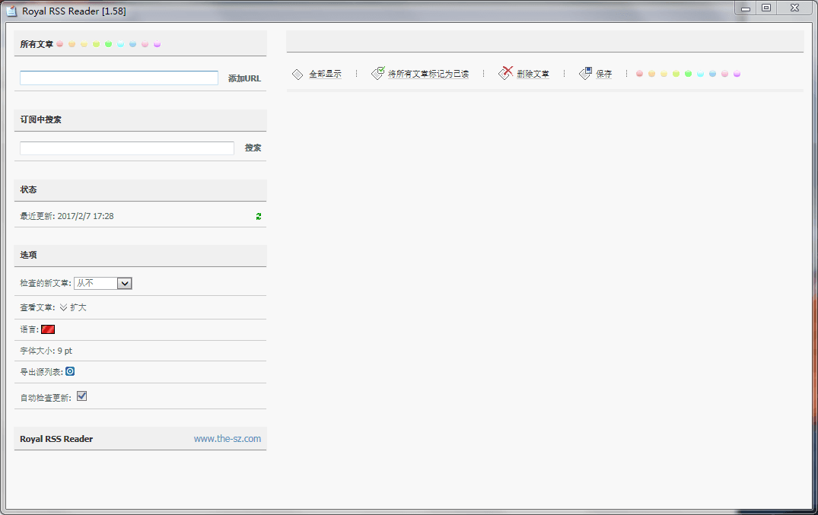Click the 添加URL button
Screen dimensions: 818x515
click(x=244, y=78)
